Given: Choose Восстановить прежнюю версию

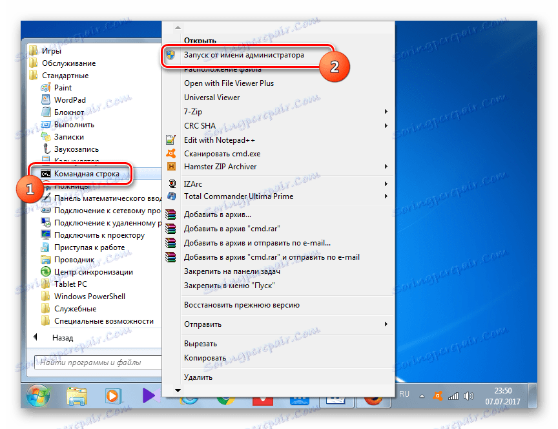Looking at the screenshot, I should point(242,305).
